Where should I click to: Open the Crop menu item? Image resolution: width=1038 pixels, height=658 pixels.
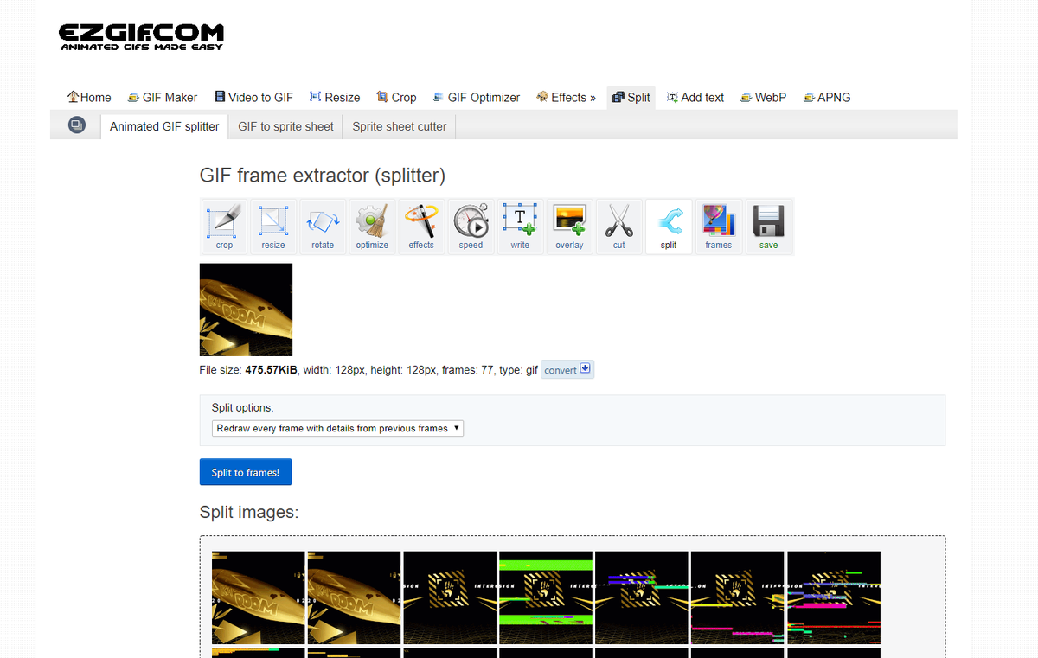point(396,98)
